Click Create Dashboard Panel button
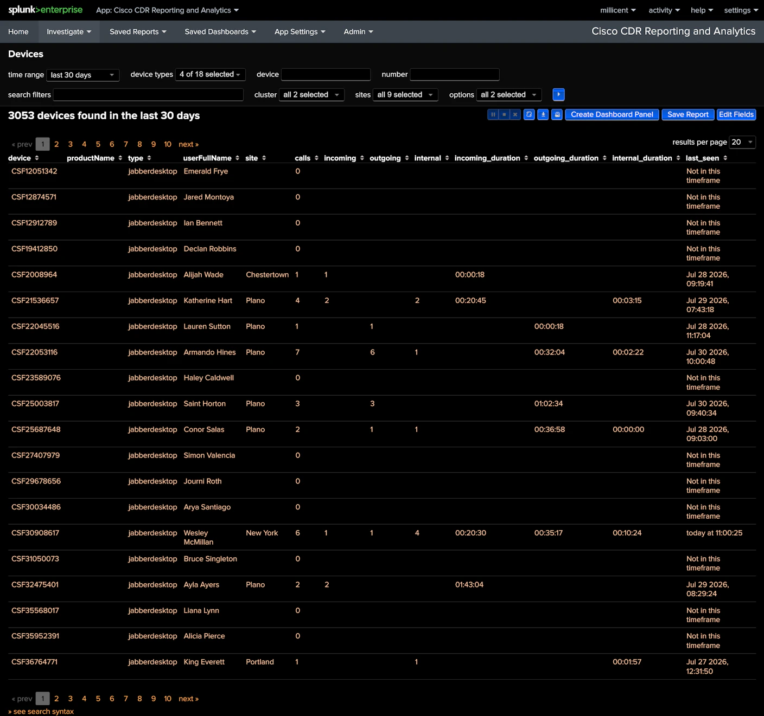The height and width of the screenshot is (716, 764). [612, 114]
